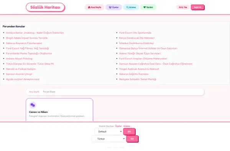Open Samsun Asarcık Çilingir topic
Viewport: 230px width, 151px height.
tap(19, 74)
